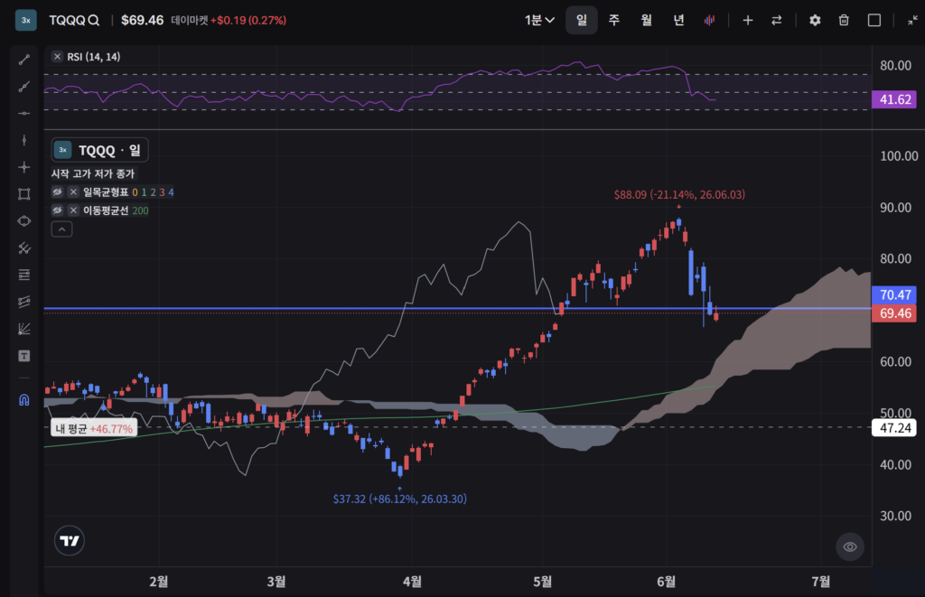The height and width of the screenshot is (597, 925).
Task: Toggle the magnet snap mode
Action: 24,400
